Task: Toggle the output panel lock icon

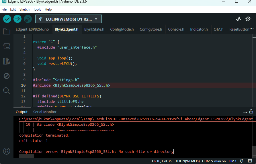Action: pyautogui.click(x=251, y=111)
